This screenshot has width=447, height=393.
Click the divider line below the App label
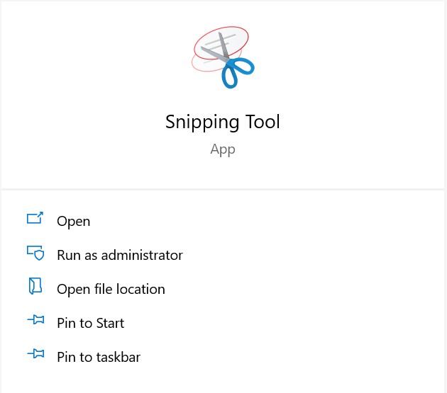[223, 190]
